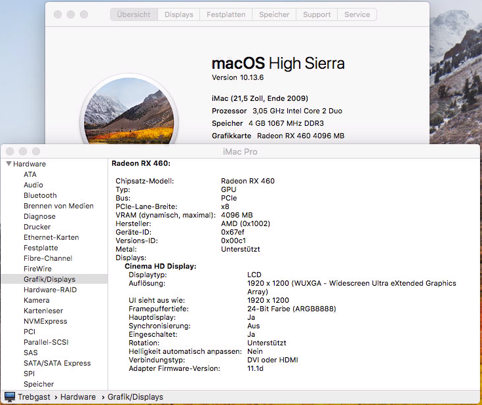
Task: Click the AMD (0x1002) manufacturer value
Action: pos(246,223)
